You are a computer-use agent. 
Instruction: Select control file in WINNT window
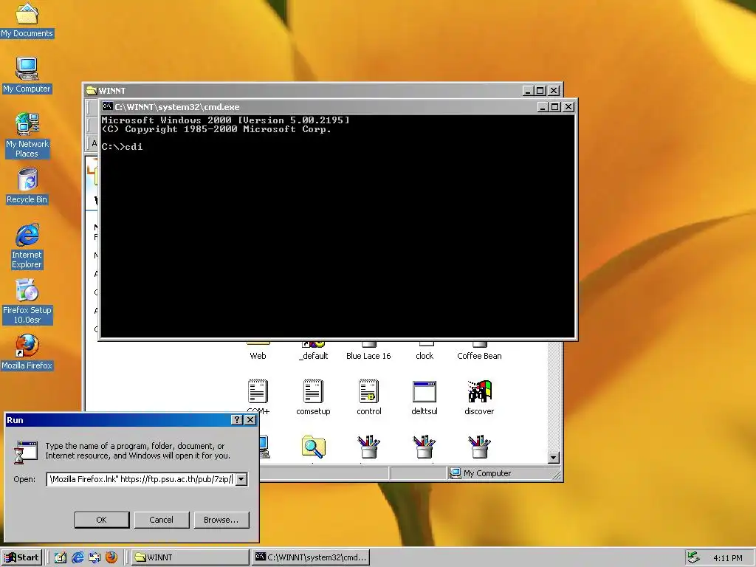[x=369, y=397]
